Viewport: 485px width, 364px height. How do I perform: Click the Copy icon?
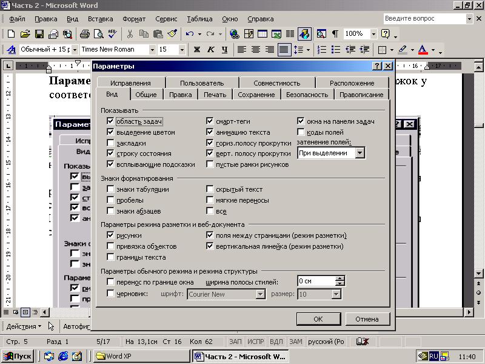coord(144,33)
